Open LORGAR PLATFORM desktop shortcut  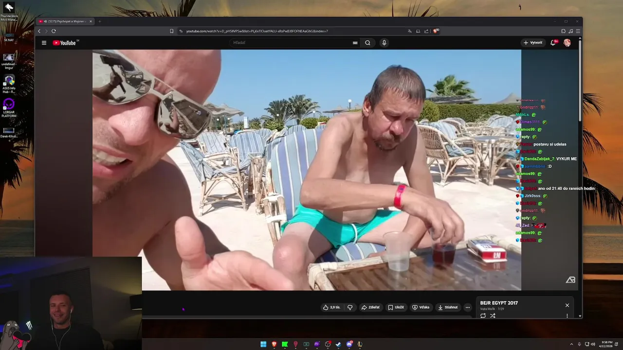click(x=9, y=108)
